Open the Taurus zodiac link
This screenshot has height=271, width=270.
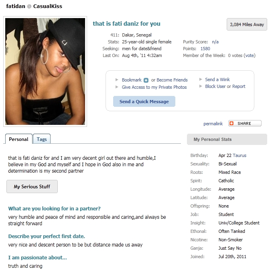pos(239,155)
